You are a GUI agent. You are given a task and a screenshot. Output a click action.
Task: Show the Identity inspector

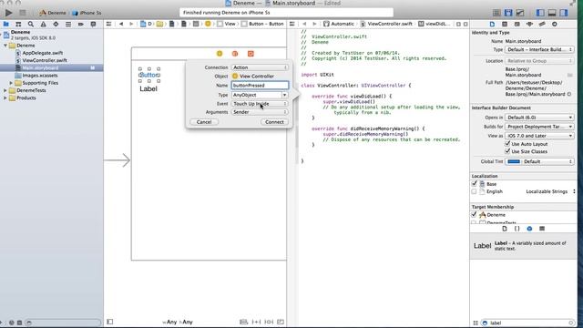click(x=517, y=25)
